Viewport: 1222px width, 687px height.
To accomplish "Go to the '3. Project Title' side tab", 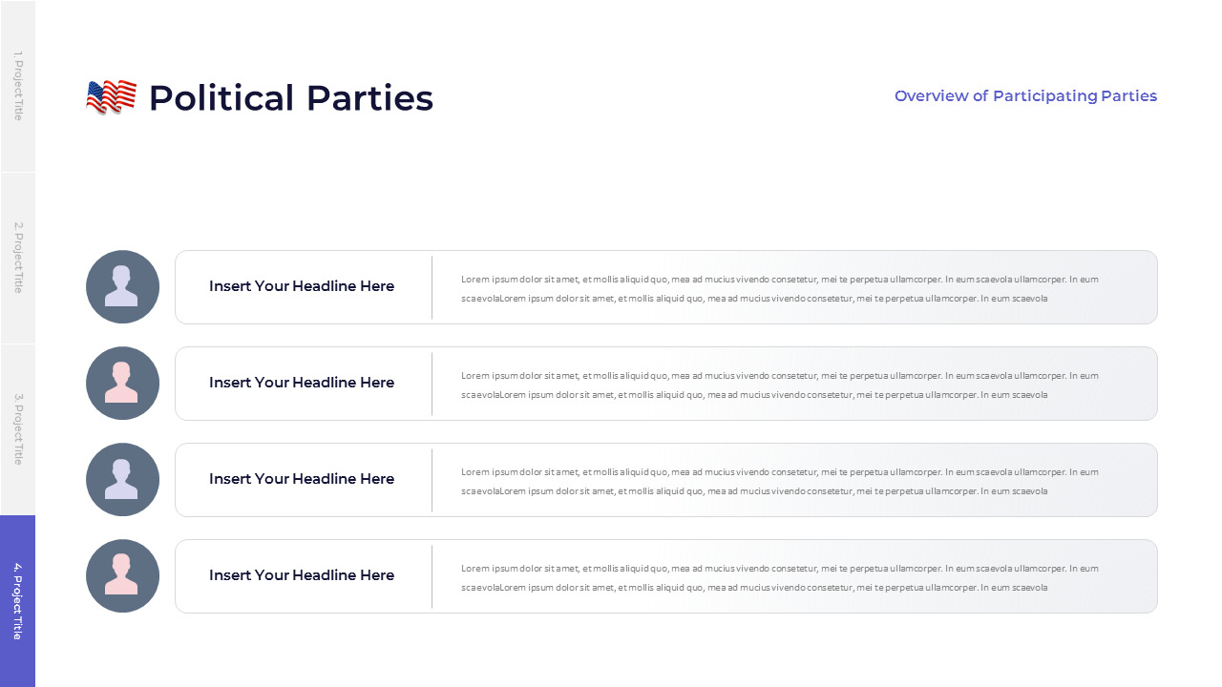I will coord(17,429).
